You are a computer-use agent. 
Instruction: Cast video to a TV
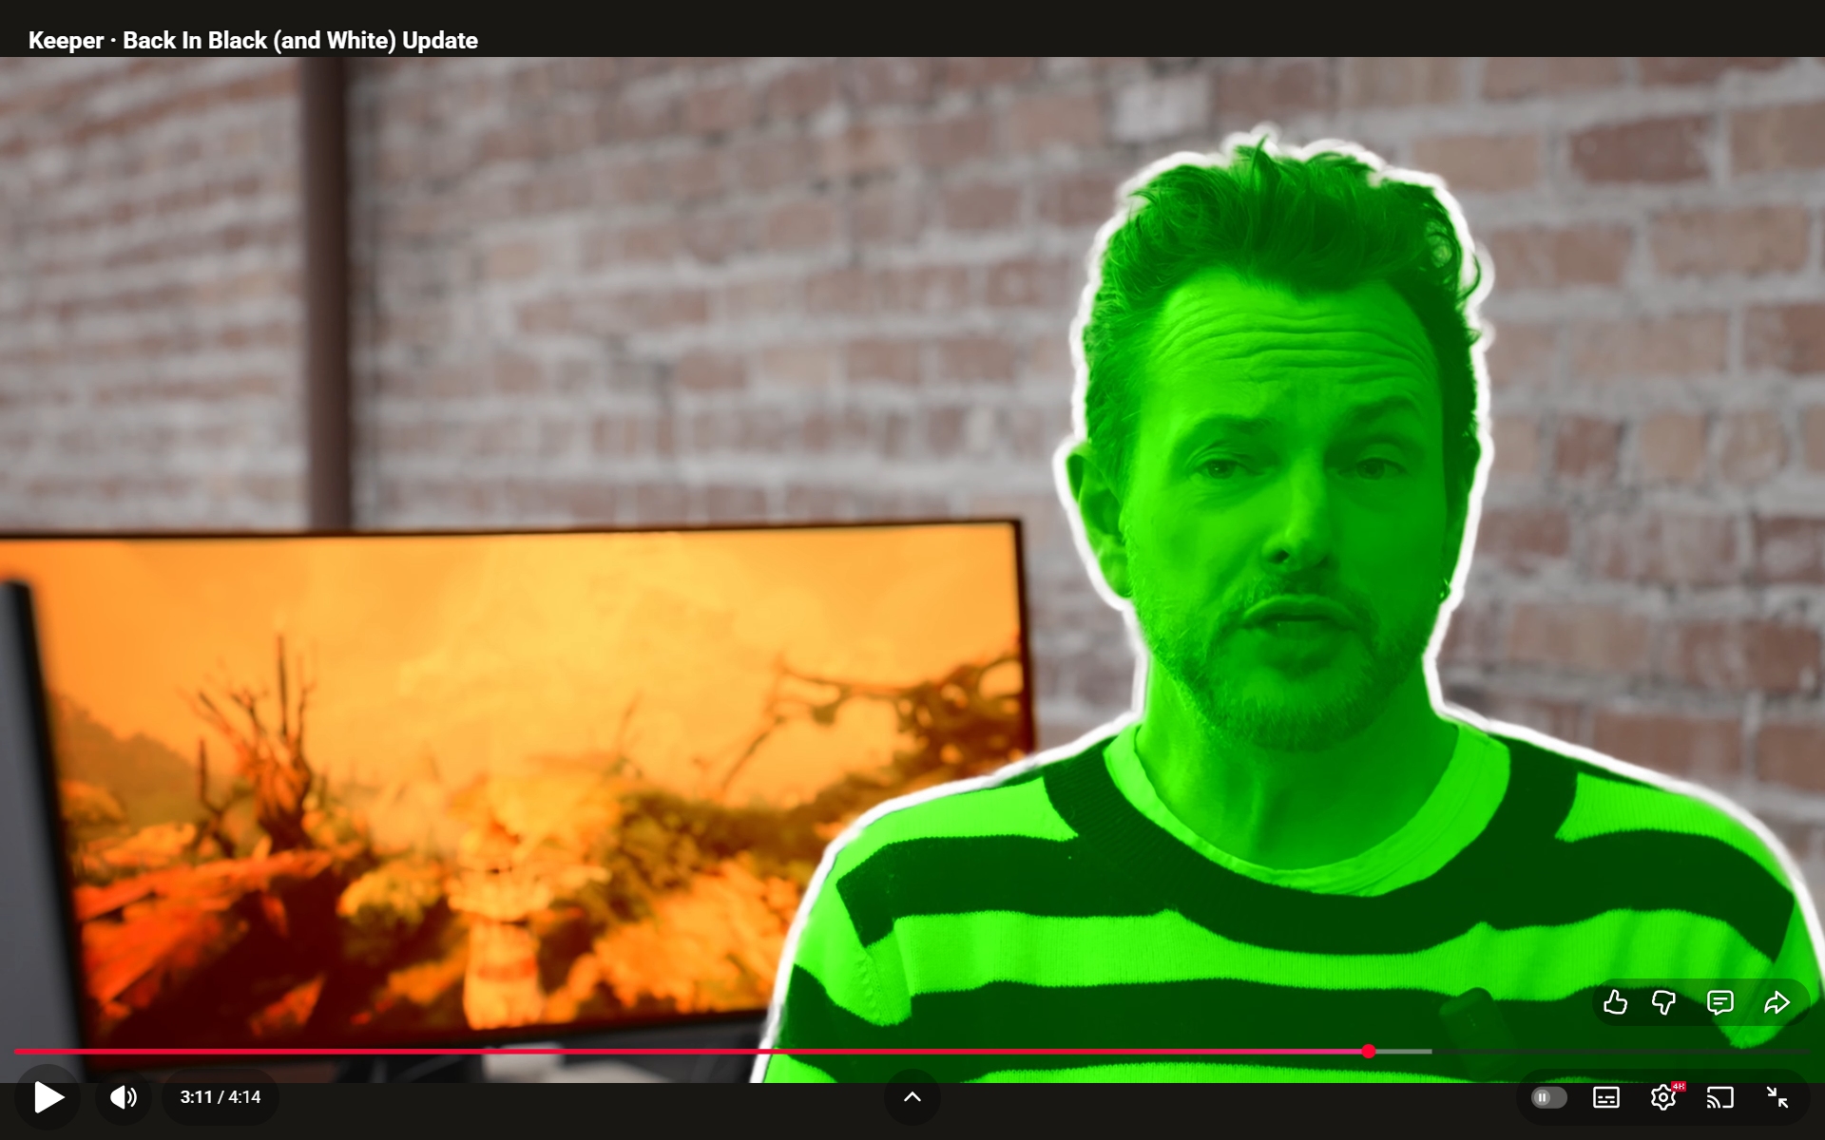point(1719,1098)
